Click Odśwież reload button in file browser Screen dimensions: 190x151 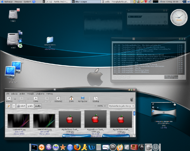coord(58,99)
